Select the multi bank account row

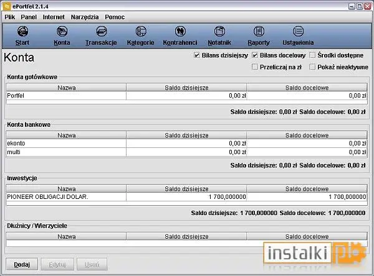tap(186, 152)
